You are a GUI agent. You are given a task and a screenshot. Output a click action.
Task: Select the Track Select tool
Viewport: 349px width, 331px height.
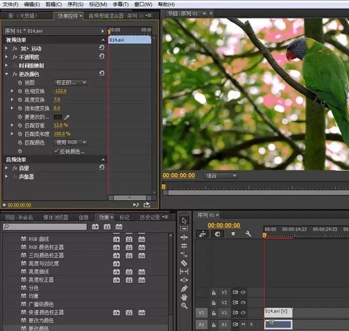click(184, 229)
